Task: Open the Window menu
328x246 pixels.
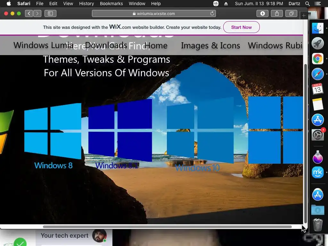Action: point(137,4)
